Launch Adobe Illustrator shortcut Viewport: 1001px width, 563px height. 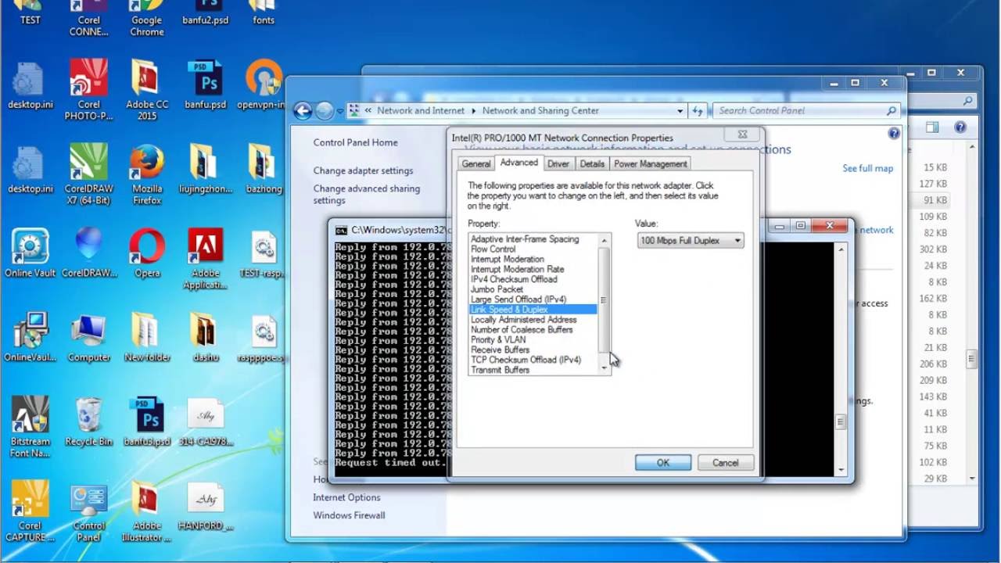[x=147, y=511]
